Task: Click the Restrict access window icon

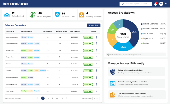Action: (x=113, y=83)
